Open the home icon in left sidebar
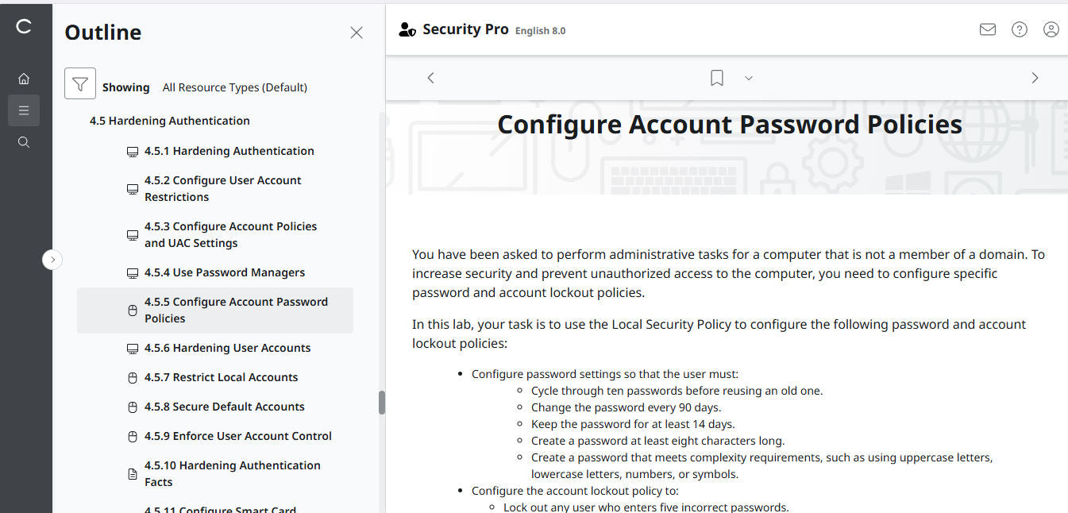The image size is (1068, 513). (24, 79)
